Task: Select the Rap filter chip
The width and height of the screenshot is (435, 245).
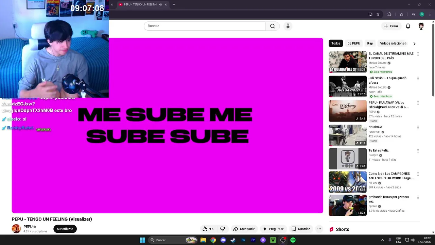Action: 370,43
